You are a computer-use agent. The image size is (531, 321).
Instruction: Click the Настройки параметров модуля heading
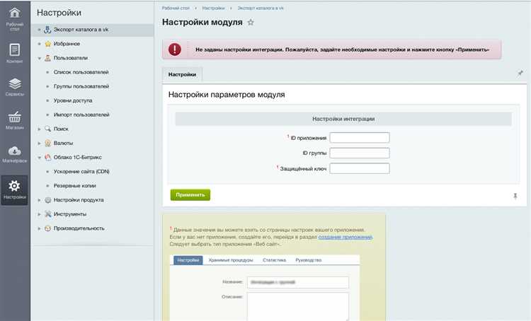point(227,95)
